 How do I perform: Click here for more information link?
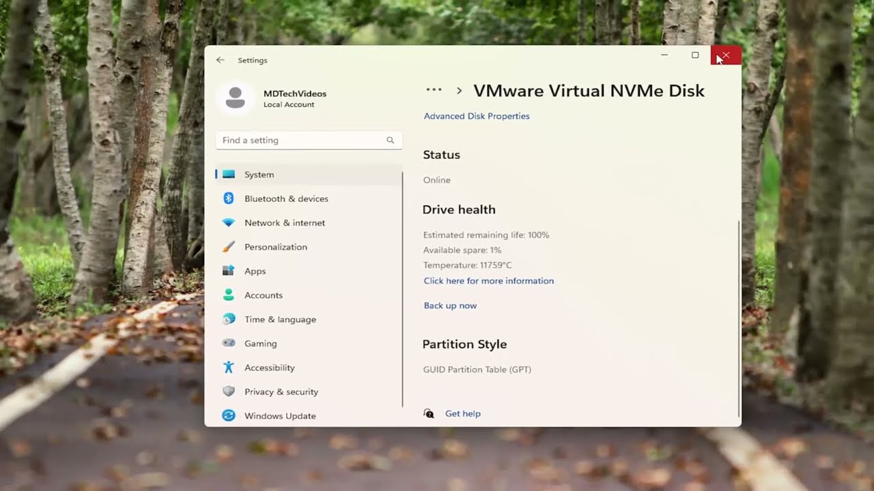click(489, 280)
